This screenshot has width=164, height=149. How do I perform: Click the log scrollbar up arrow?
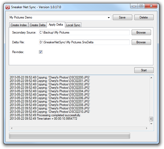tap(151, 78)
